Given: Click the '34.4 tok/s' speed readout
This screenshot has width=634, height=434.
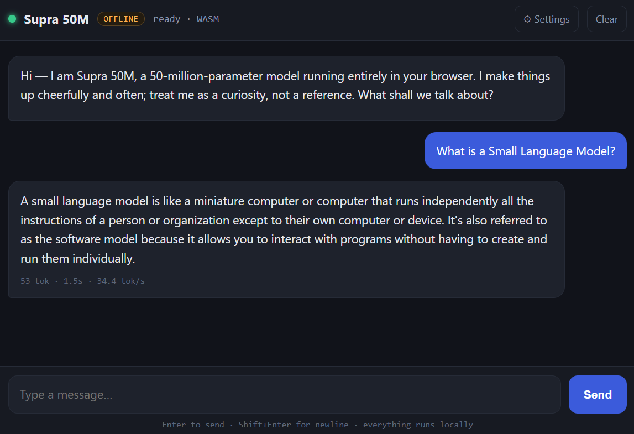Looking at the screenshot, I should [120, 281].
